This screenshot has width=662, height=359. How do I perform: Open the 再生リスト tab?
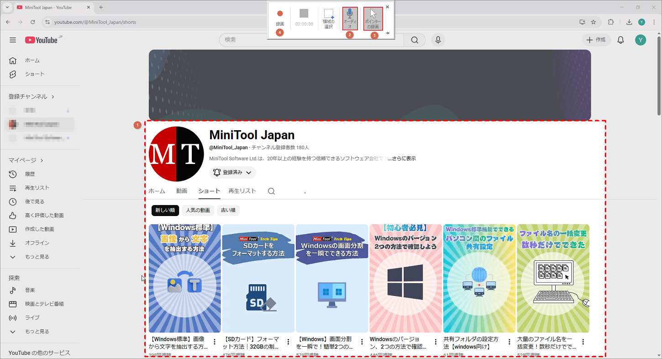[242, 191]
